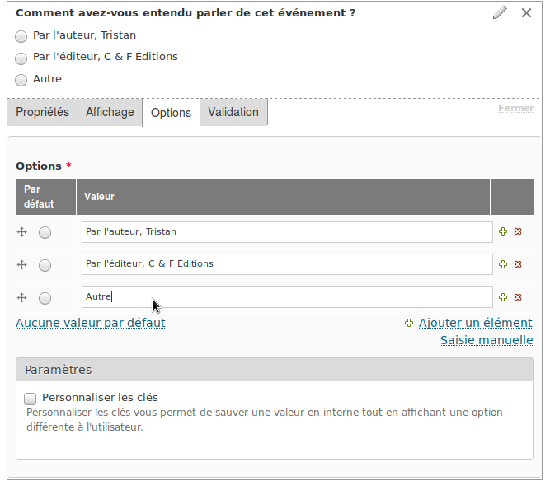Screen dimensions: 550x485
Task: Add an option after the 'Autre' row (green plus)
Action: (x=503, y=297)
